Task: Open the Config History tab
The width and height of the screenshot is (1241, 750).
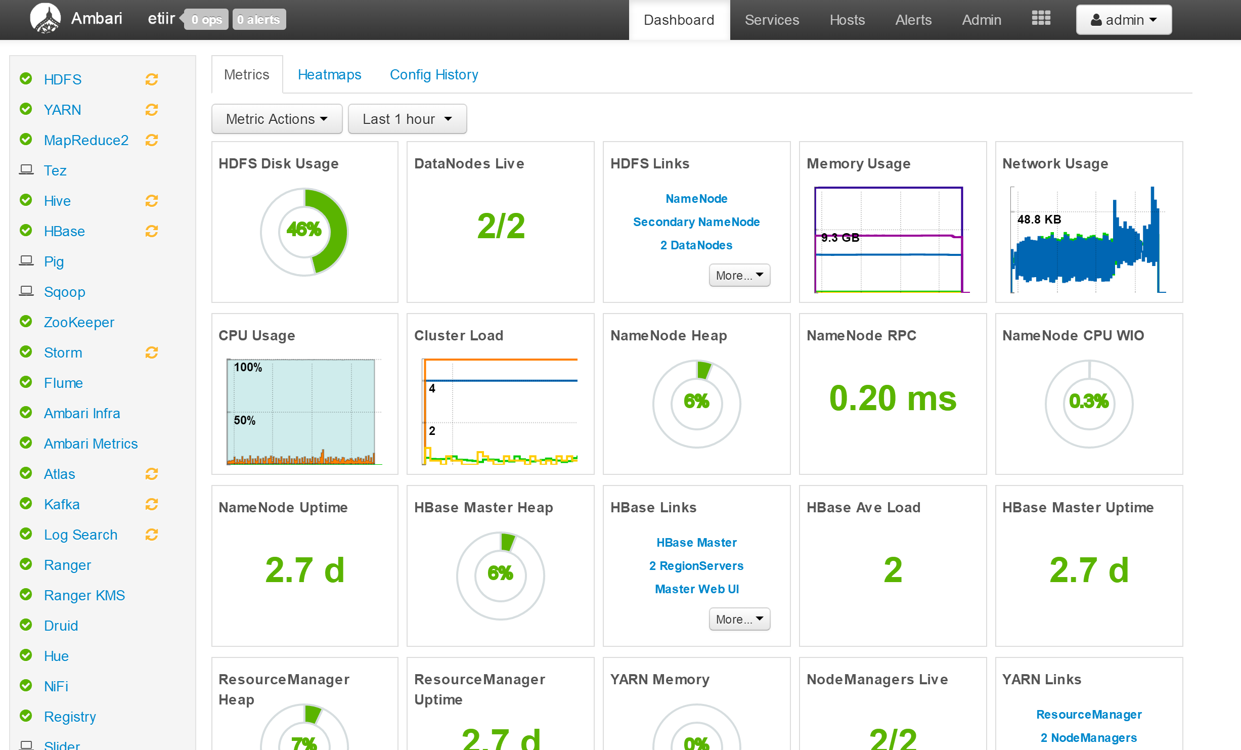Action: click(434, 74)
